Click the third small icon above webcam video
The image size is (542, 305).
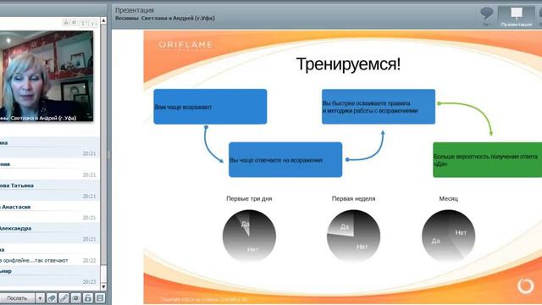84,23
